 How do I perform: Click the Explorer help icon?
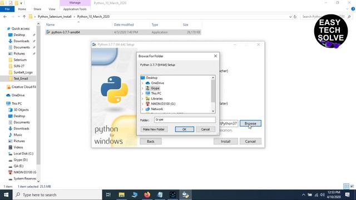point(353,9)
